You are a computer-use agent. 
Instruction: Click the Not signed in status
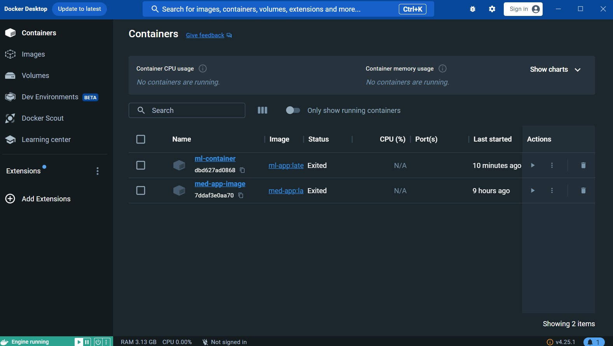(225, 342)
